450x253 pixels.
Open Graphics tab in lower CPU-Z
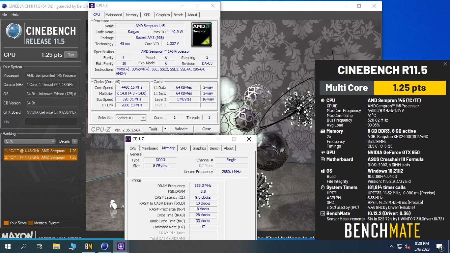[199, 148]
